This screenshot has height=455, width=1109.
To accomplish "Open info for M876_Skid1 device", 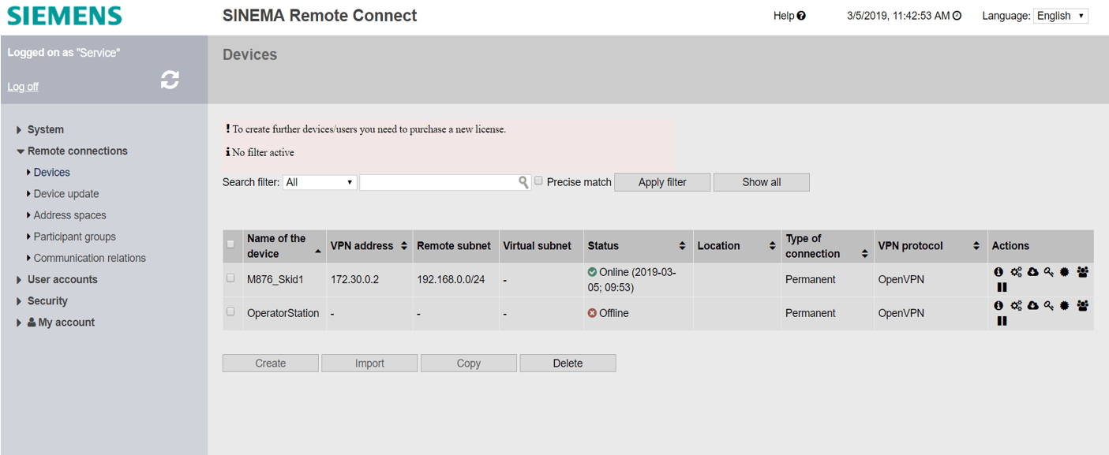I will click(x=998, y=272).
